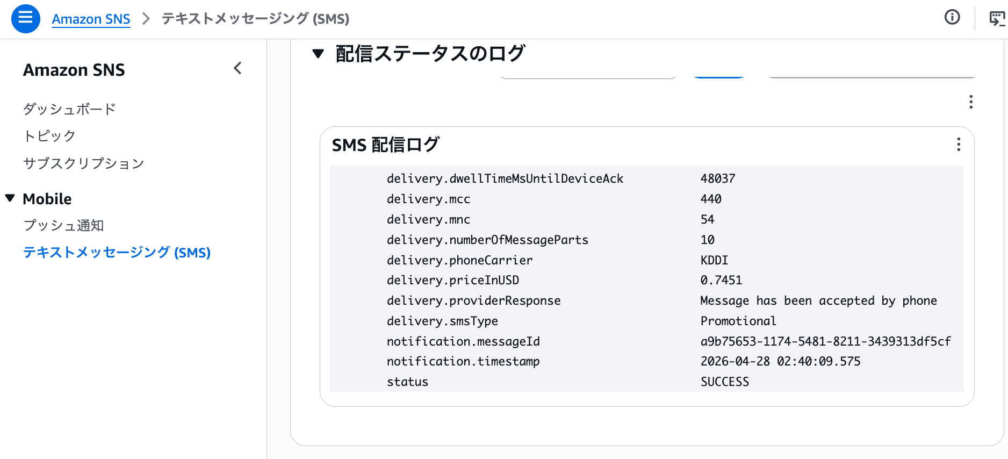Click the delivery.smsType field name
Viewport: 1008px width, 459px height.
[442, 321]
